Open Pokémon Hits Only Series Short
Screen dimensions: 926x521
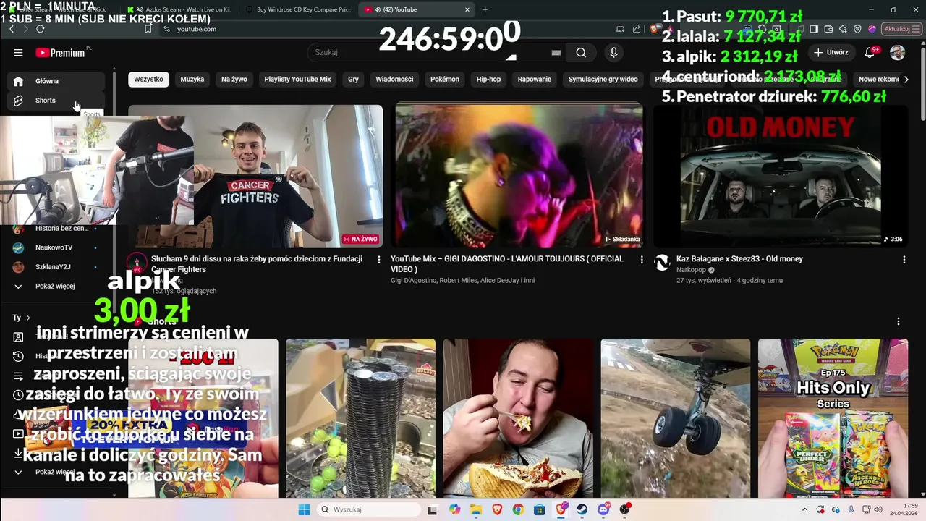[833, 418]
